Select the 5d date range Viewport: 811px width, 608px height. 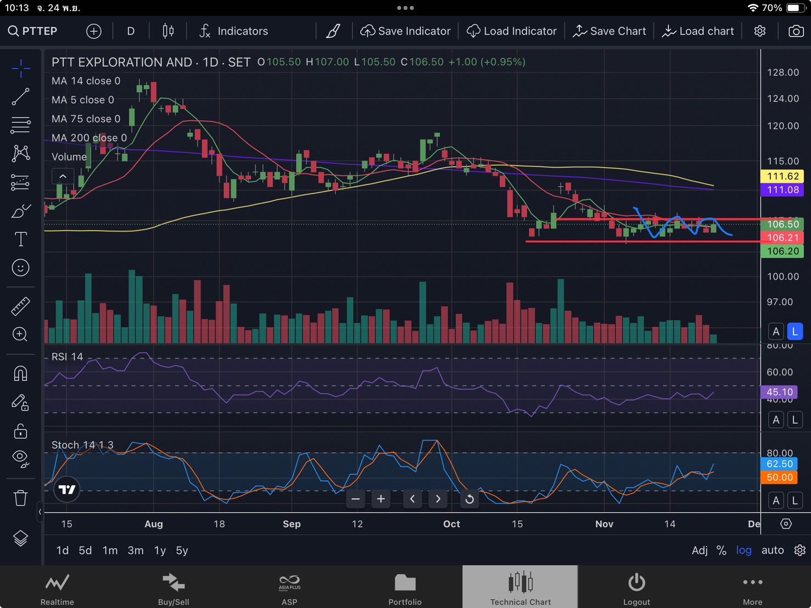click(85, 550)
